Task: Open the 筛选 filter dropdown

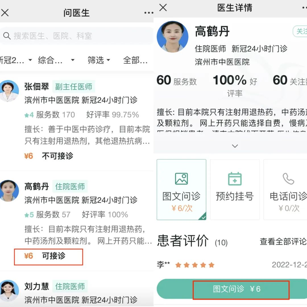Action: (x=99, y=60)
